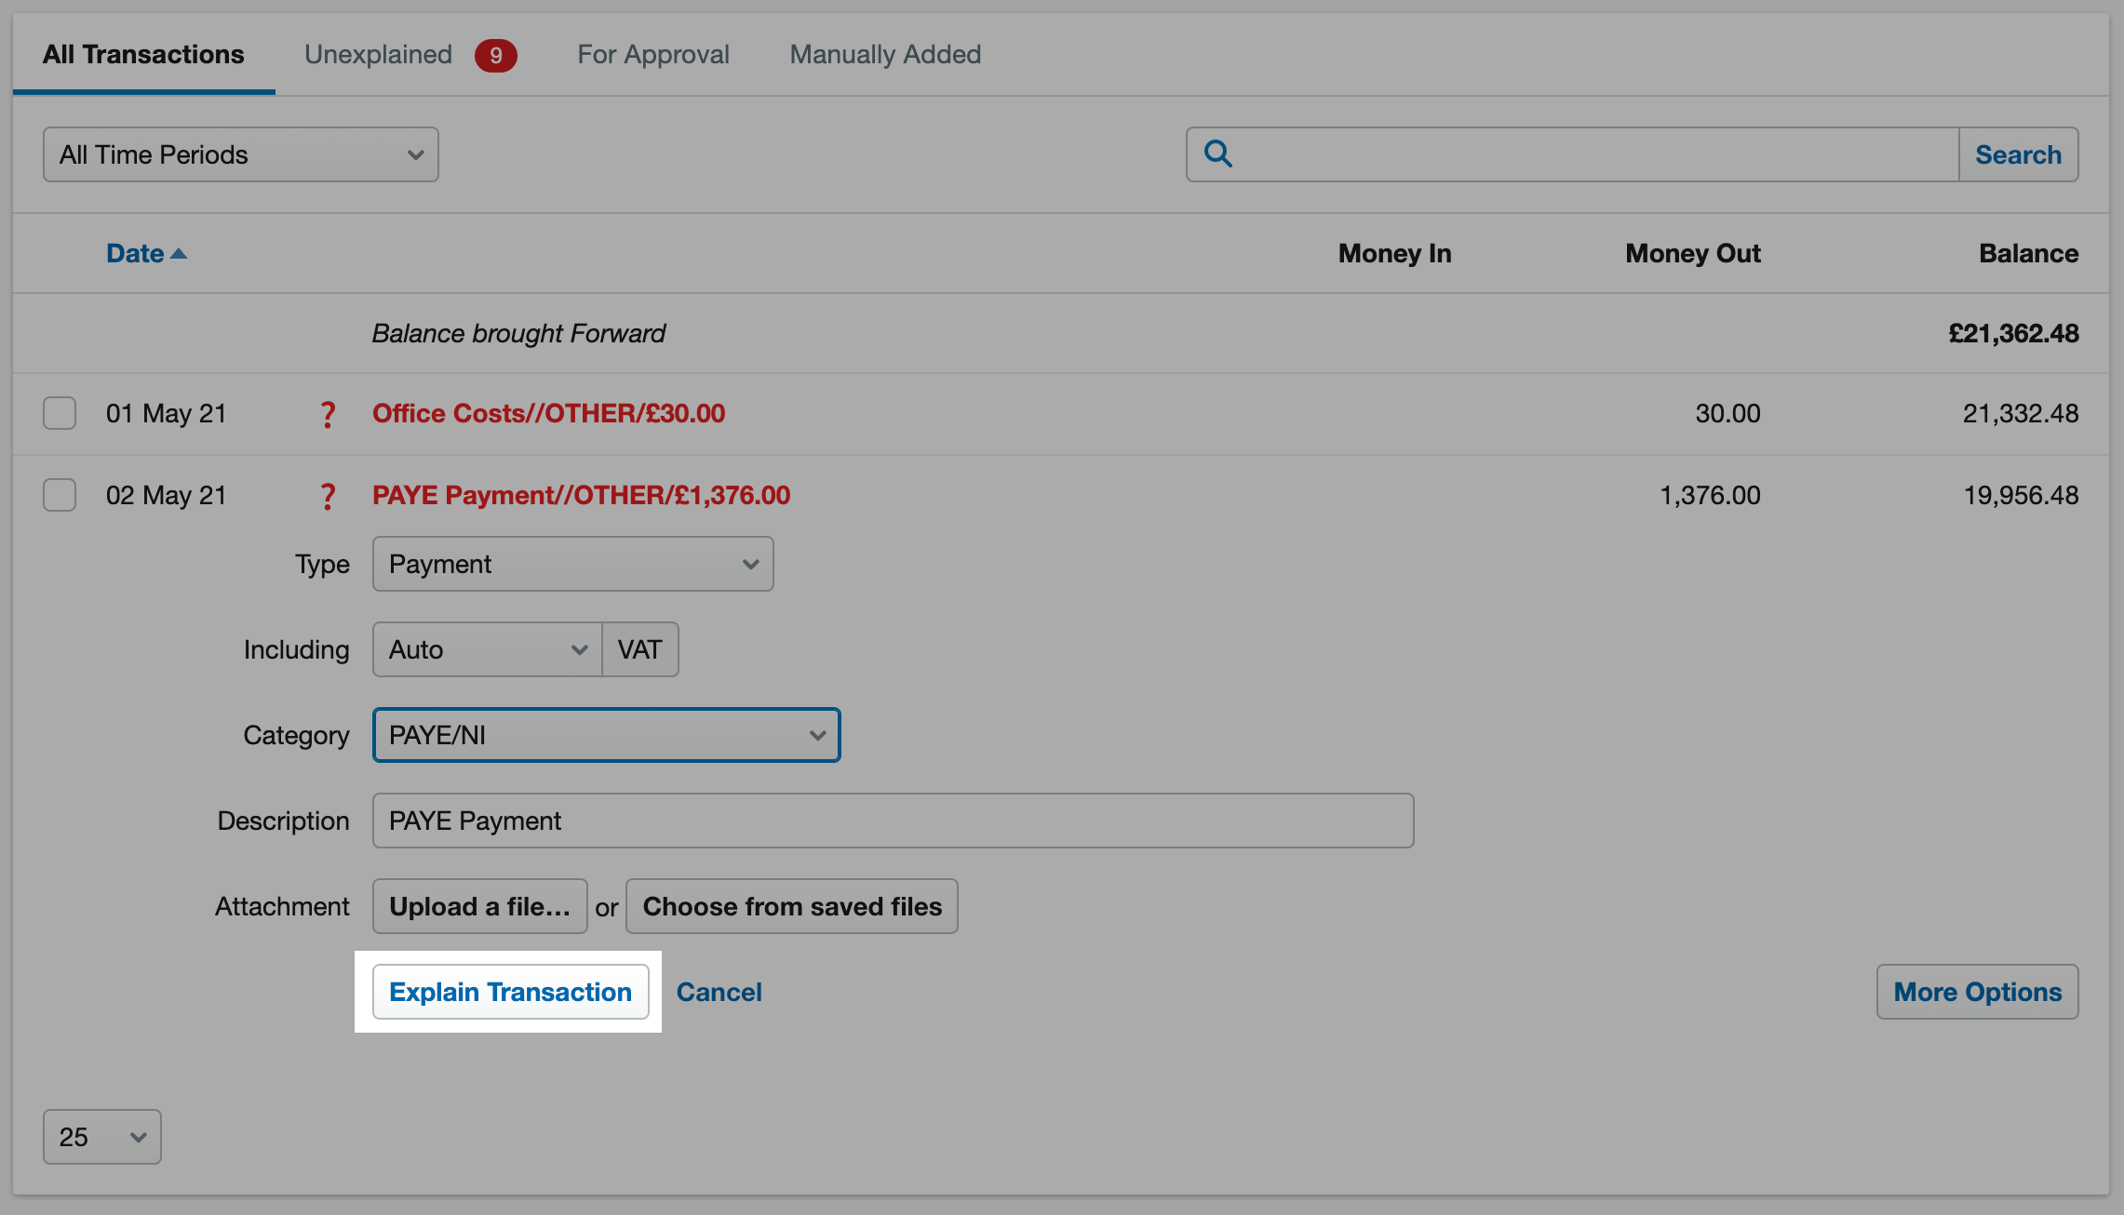Click the question mark icon on PAYE Payment row
The width and height of the screenshot is (2124, 1215).
327,494
